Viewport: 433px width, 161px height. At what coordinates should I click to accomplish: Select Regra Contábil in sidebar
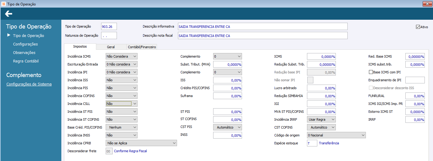point(26,61)
